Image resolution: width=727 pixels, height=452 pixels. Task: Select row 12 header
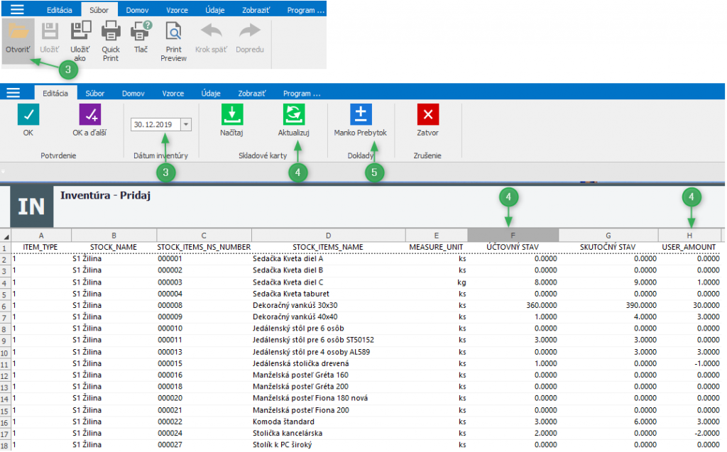click(x=5, y=375)
